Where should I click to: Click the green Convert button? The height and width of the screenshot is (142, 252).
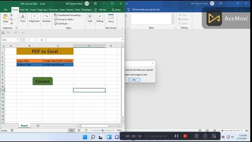tap(43, 81)
